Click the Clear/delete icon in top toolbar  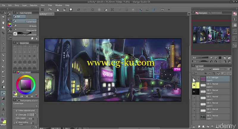[x=93, y=10]
